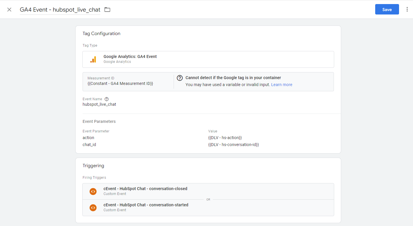The height and width of the screenshot is (226, 413).
Task: Select the Custom Event icon for conversation-started trigger
Action: 93,208
